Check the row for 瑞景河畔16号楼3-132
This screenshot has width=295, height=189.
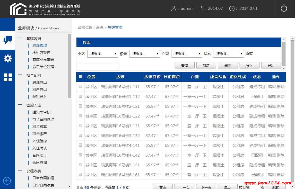pos(80,135)
